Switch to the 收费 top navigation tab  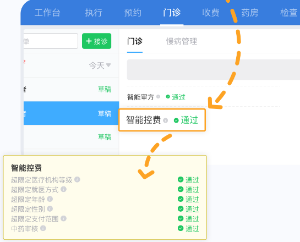(211, 13)
